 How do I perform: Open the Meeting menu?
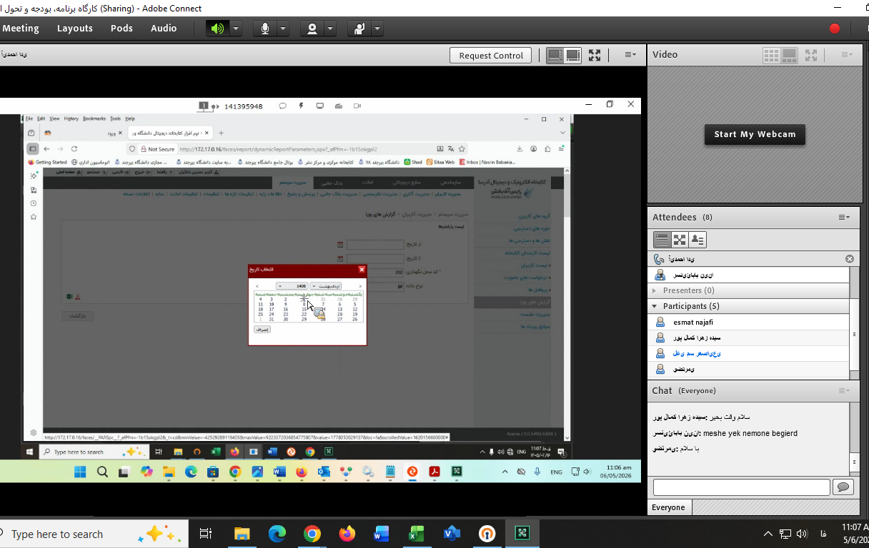point(21,29)
